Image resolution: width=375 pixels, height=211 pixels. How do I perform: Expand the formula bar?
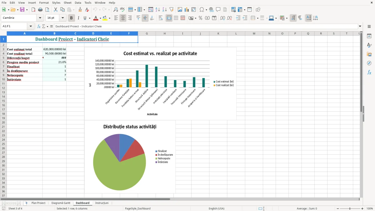point(360,26)
